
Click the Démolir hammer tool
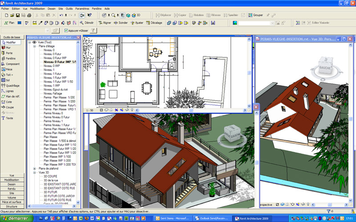[86, 23]
